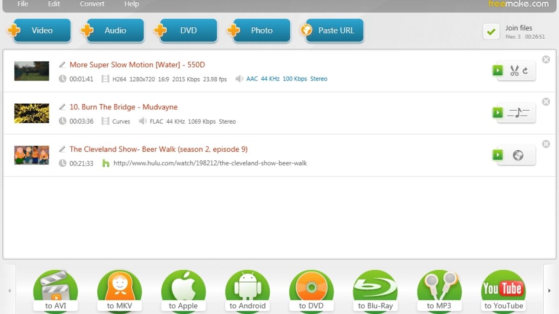Click title 10. Burn The Bridge - Mudvayne
Viewport: 559px width, 314px height.
click(x=123, y=107)
